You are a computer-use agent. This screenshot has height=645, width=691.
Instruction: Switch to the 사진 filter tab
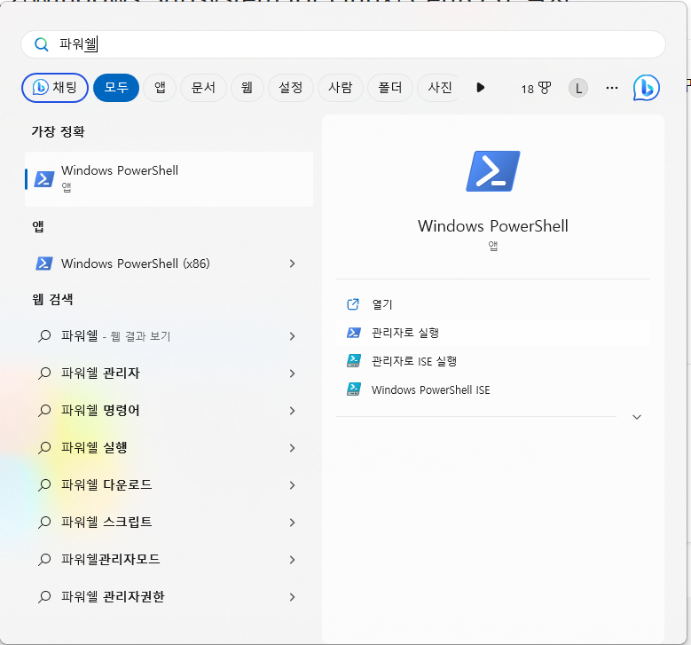pos(439,88)
